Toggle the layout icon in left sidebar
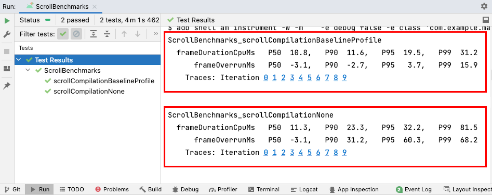The image size is (492, 195). (x=7, y=69)
